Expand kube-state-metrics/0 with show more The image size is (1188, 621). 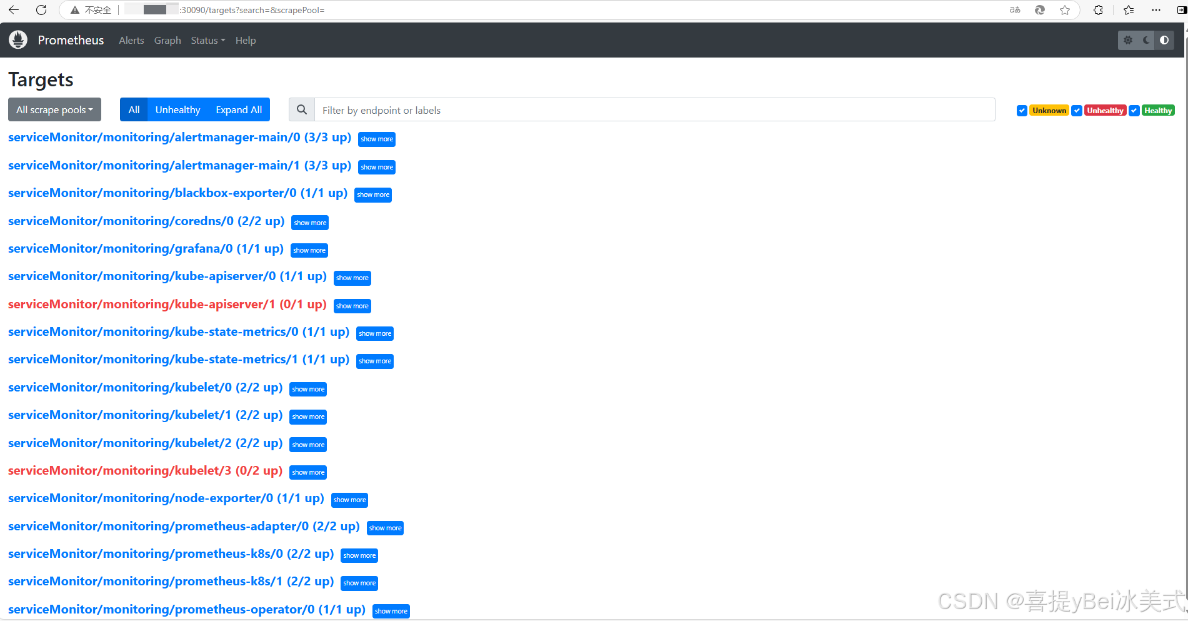375,333
